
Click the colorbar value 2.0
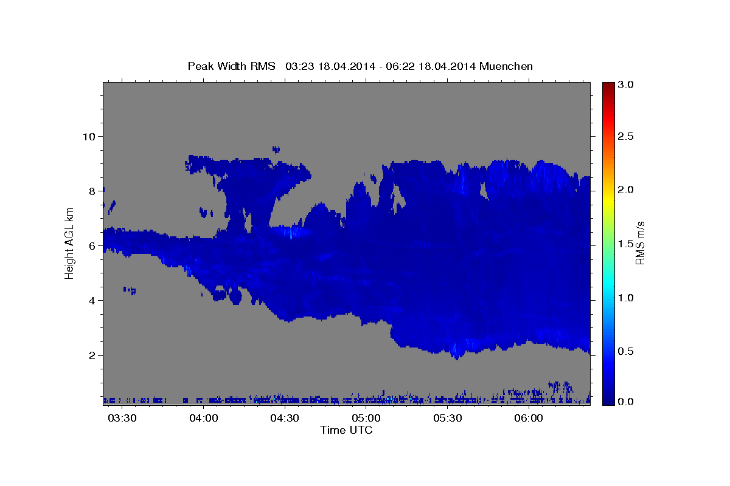click(x=627, y=190)
